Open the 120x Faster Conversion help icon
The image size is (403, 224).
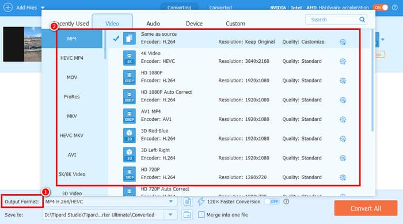[286, 202]
